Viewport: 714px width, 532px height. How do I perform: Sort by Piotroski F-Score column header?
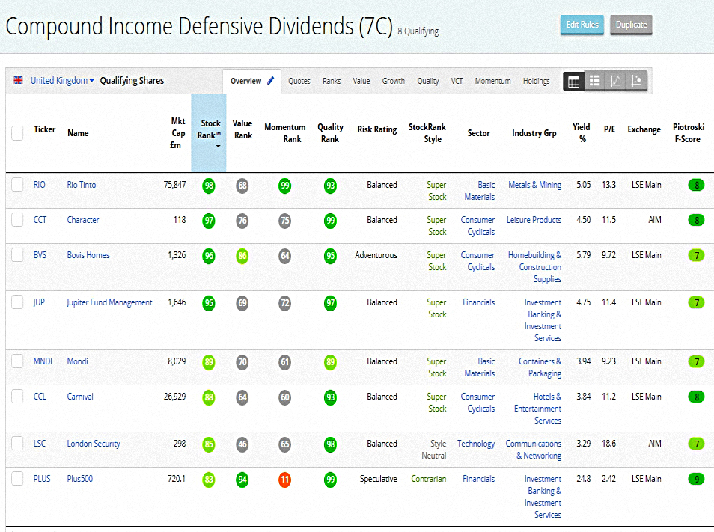click(688, 133)
